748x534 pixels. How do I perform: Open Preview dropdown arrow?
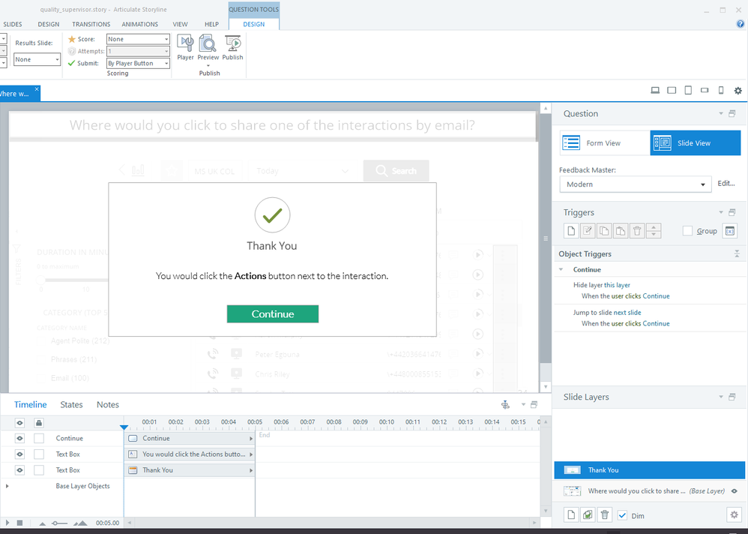pos(208,65)
